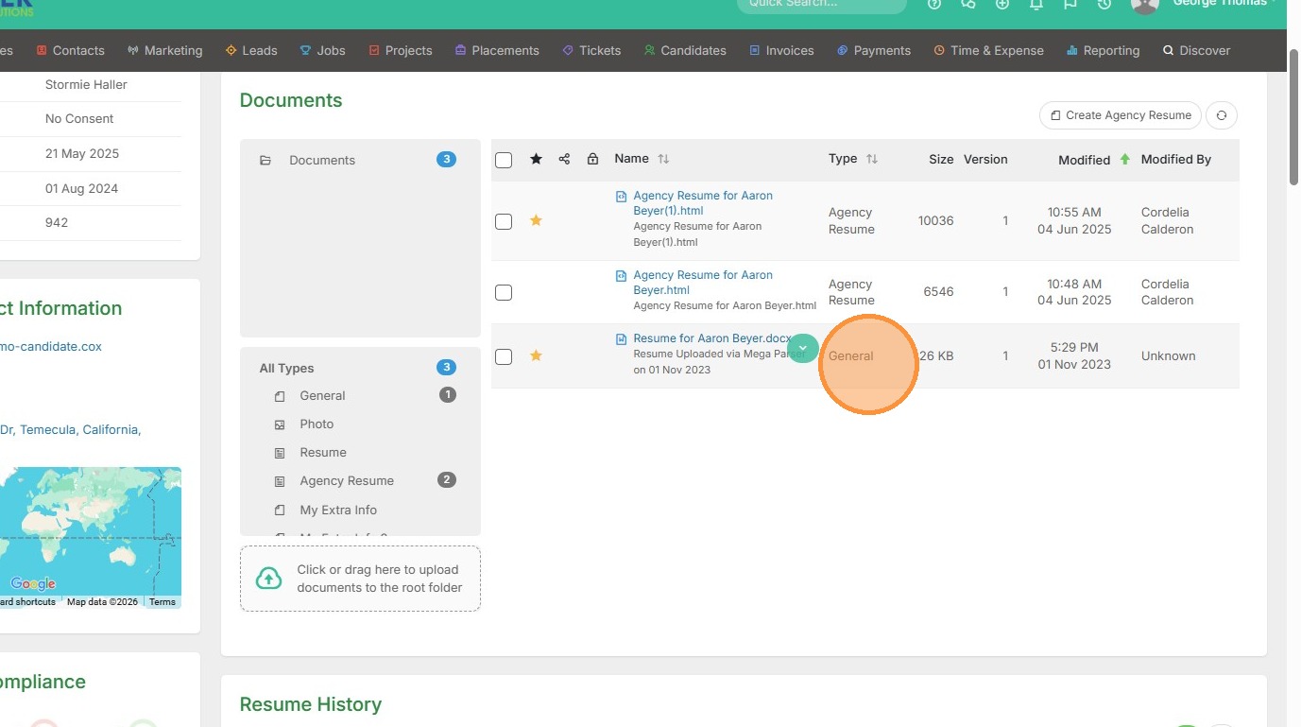Click the quick add plus icon
1301x727 pixels.
(x=1002, y=5)
